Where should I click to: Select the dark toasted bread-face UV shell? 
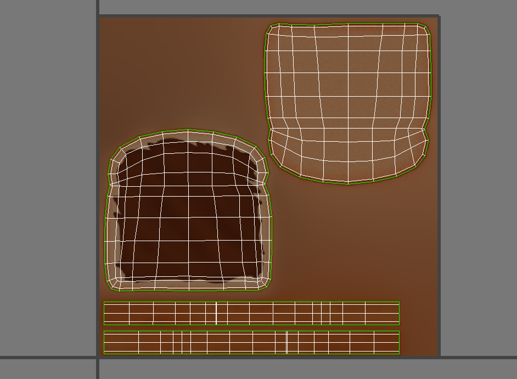(188, 210)
